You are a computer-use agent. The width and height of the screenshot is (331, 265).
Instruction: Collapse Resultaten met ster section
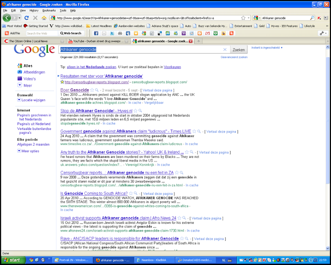coord(58,76)
